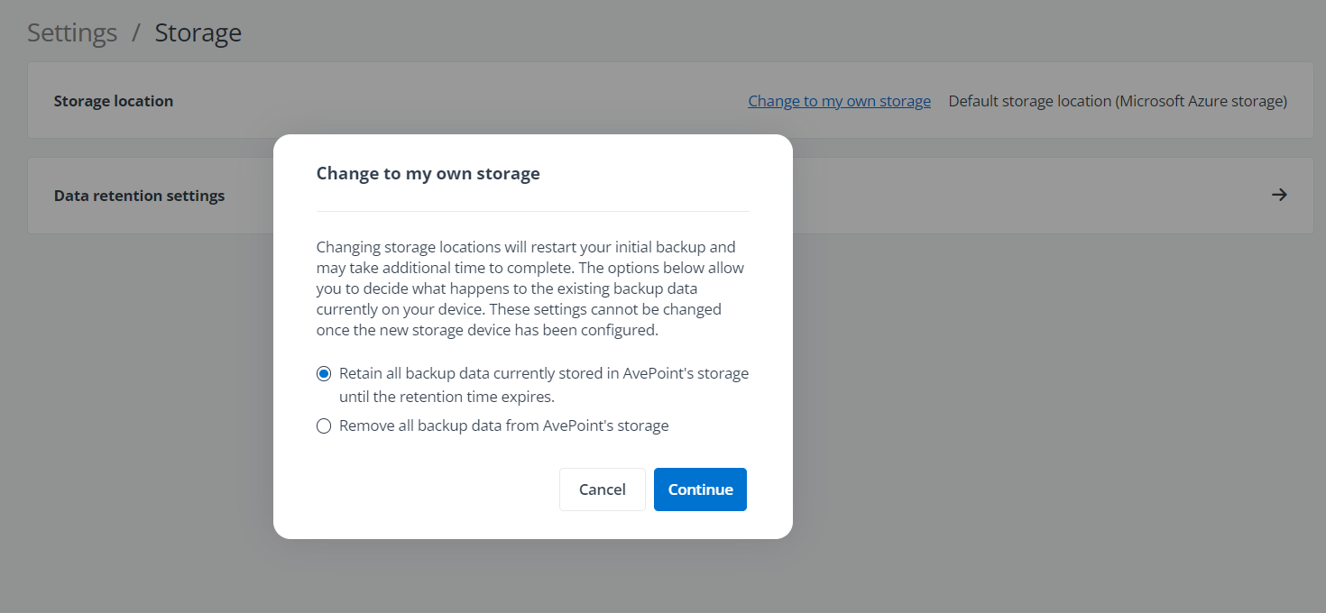Select the "Retain all backup data" radio button
Viewport: 1326px width, 613px height.
tap(324, 372)
